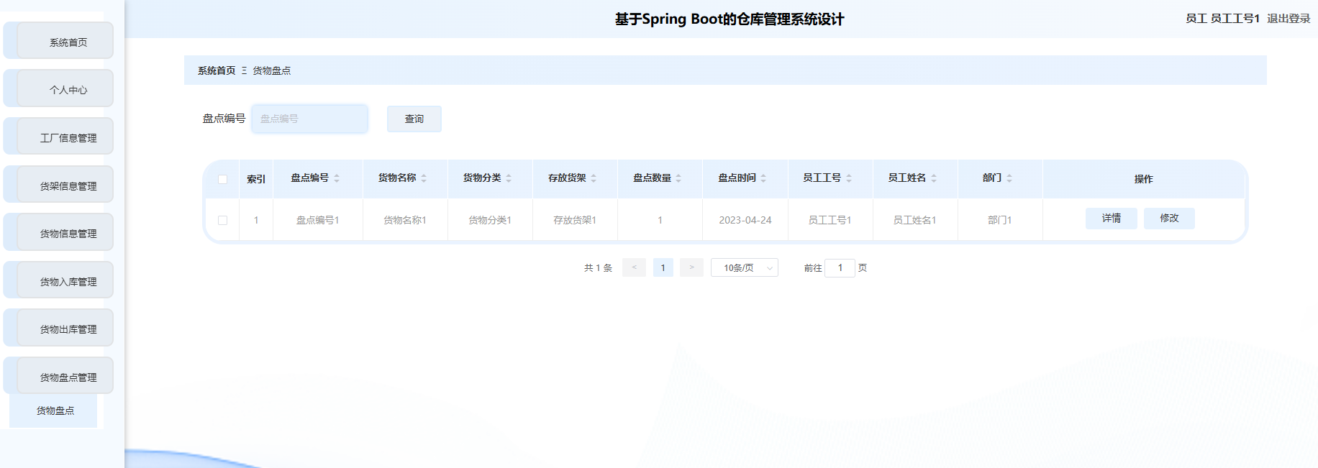This screenshot has height=468, width=1318.
Task: Focus the 盘点编号 search input field
Action: coord(309,119)
